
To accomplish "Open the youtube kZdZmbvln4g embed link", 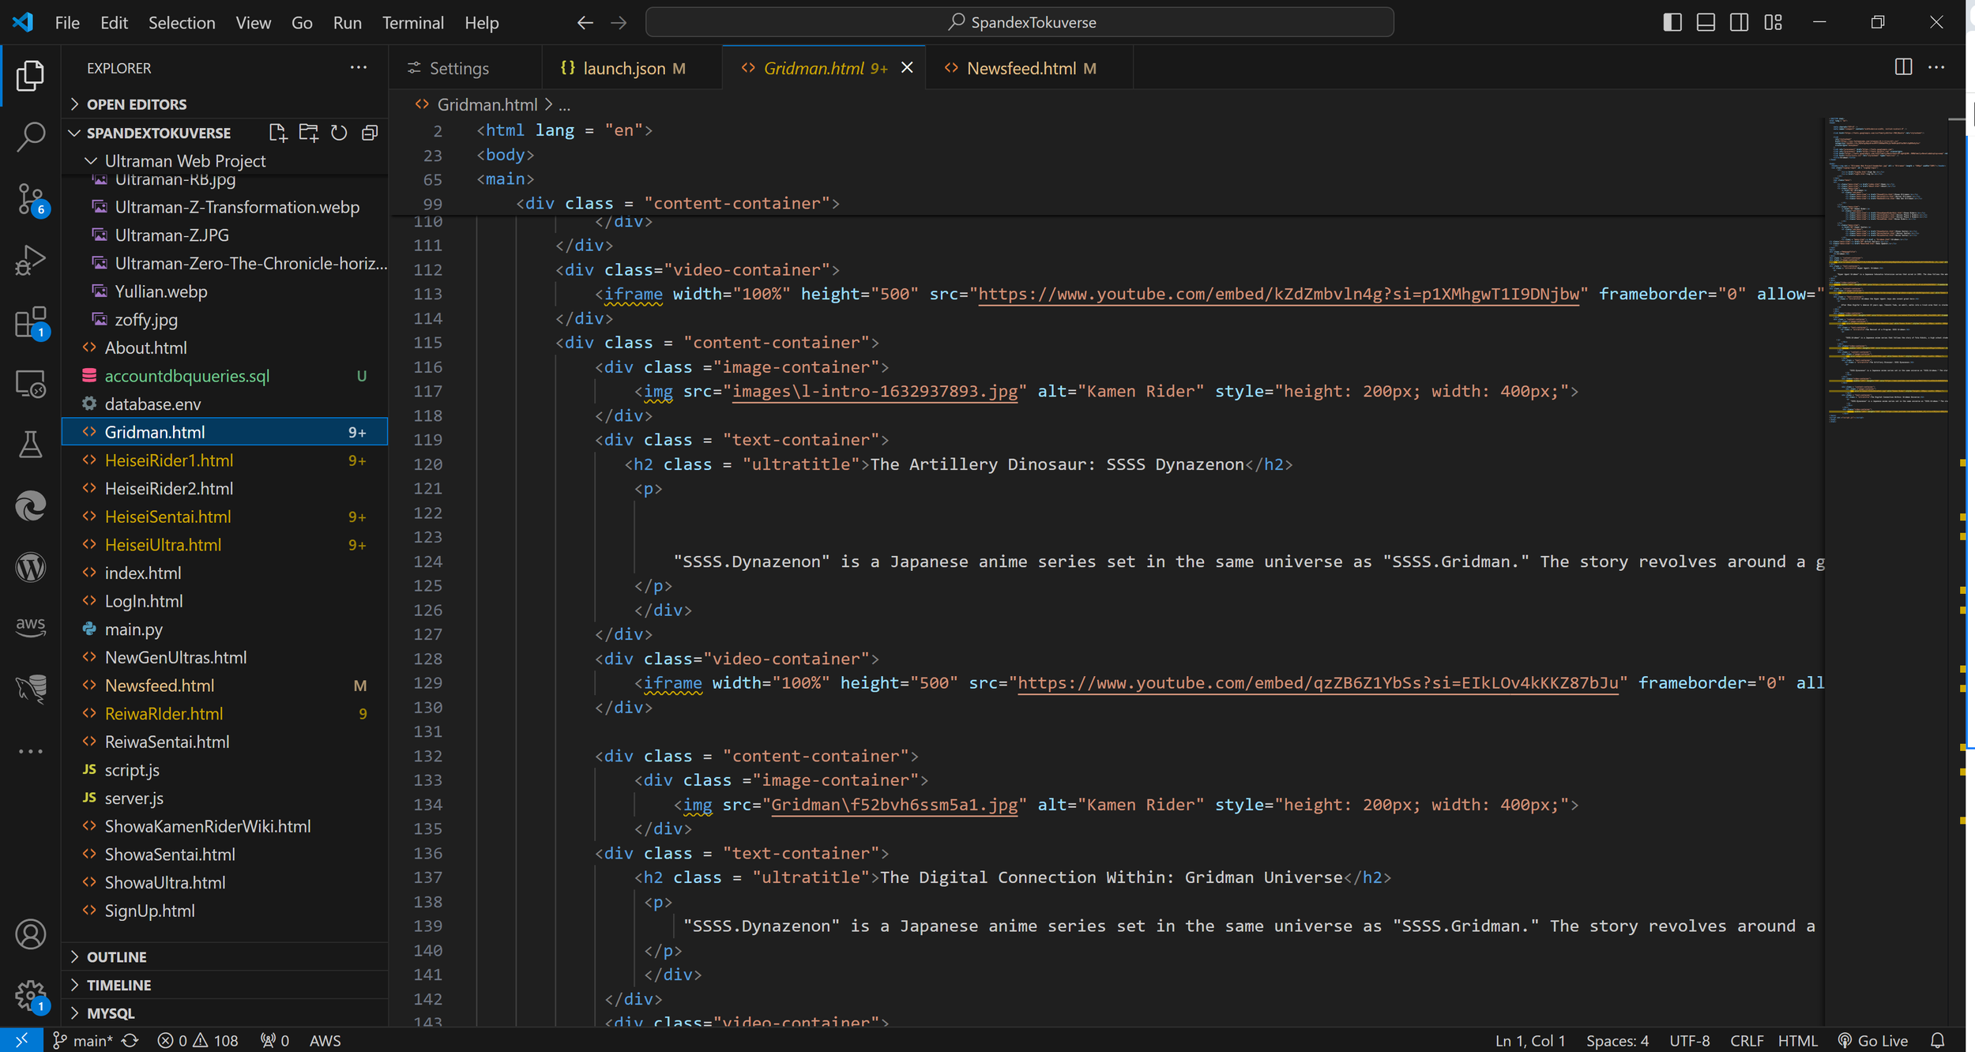I will click(x=1278, y=294).
